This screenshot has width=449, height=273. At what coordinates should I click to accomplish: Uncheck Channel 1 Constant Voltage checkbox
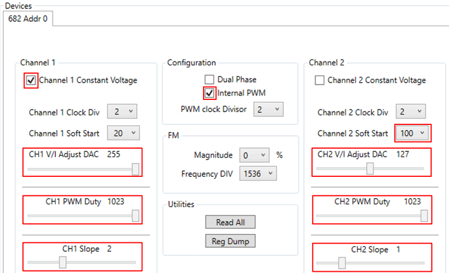coord(31,81)
